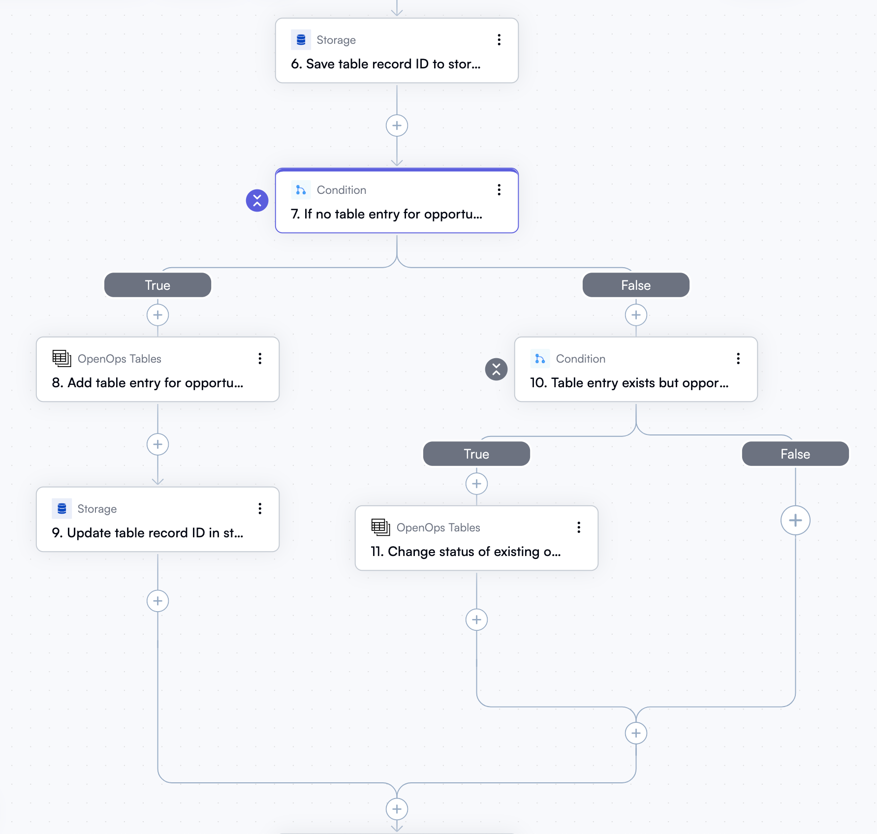The image size is (877, 834).
Task: Open the options menu for step 6
Action: (x=499, y=40)
